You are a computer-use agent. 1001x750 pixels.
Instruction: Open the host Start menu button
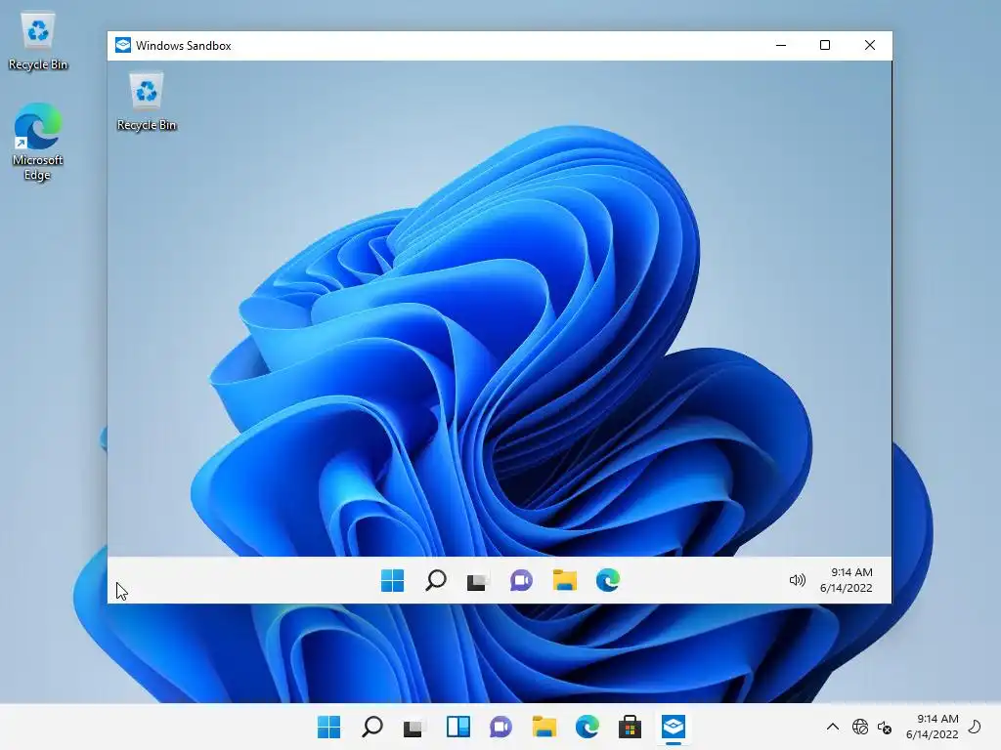click(x=329, y=727)
